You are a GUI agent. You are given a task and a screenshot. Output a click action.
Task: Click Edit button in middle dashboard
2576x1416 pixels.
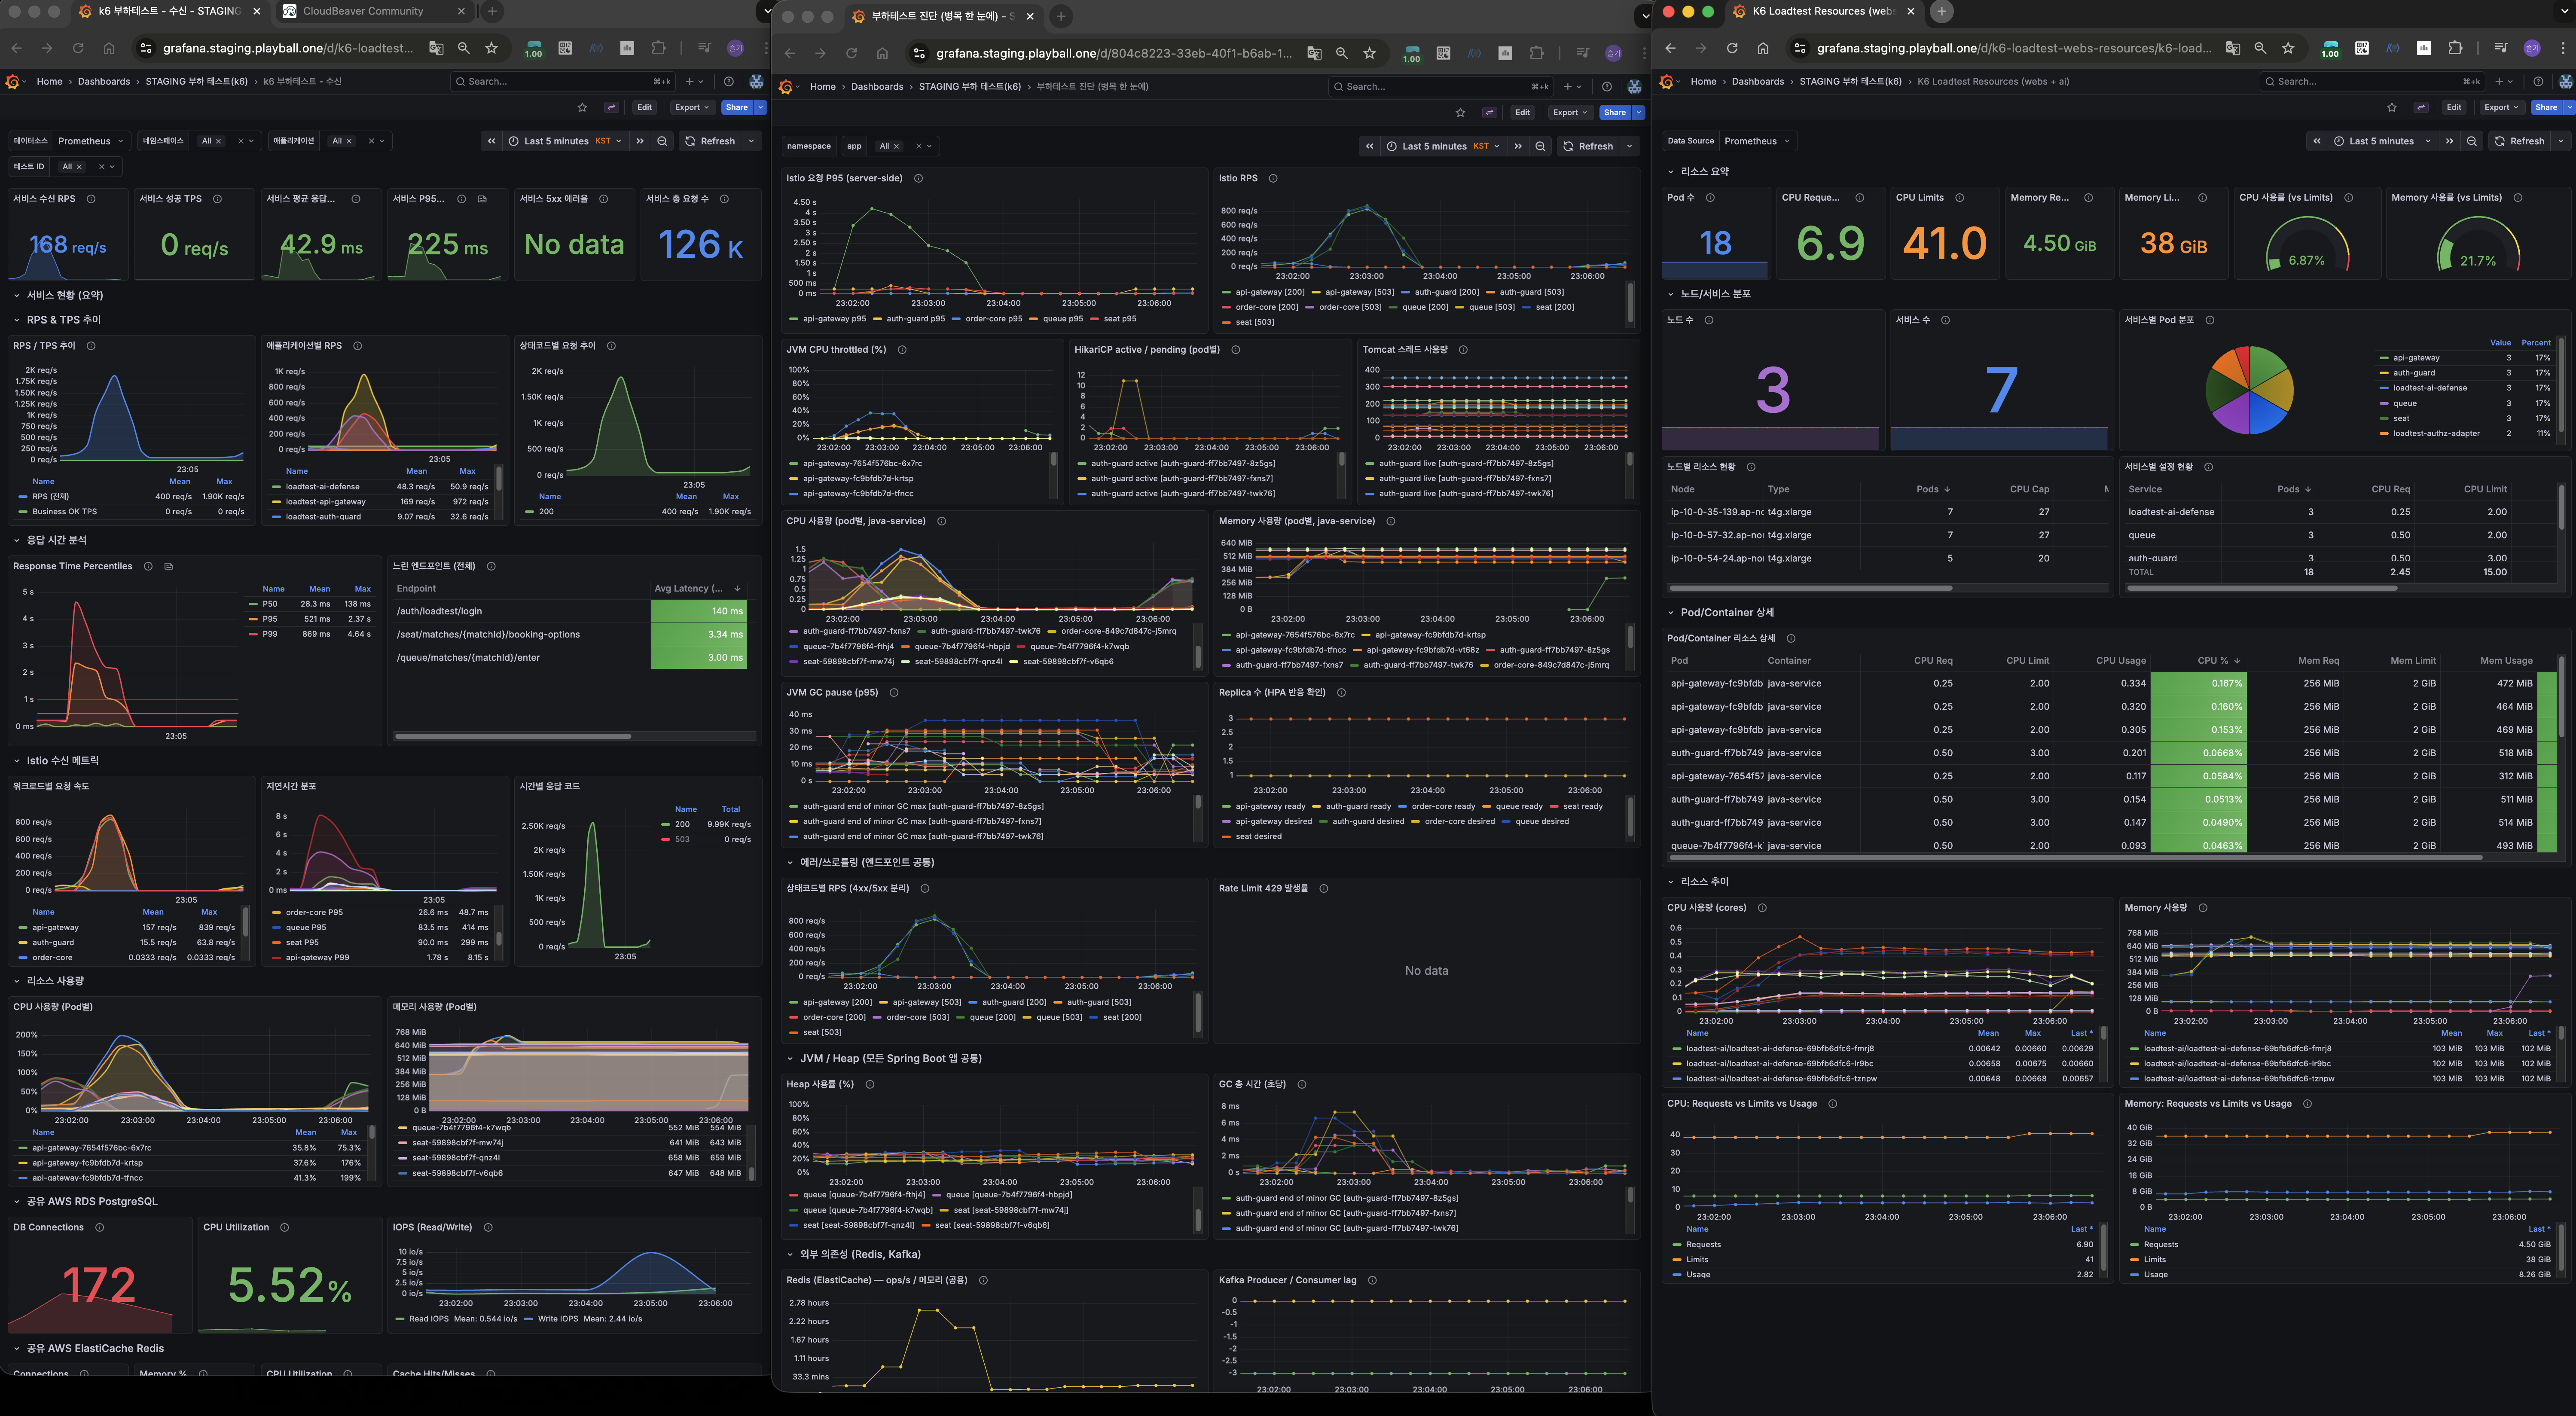(x=1522, y=112)
